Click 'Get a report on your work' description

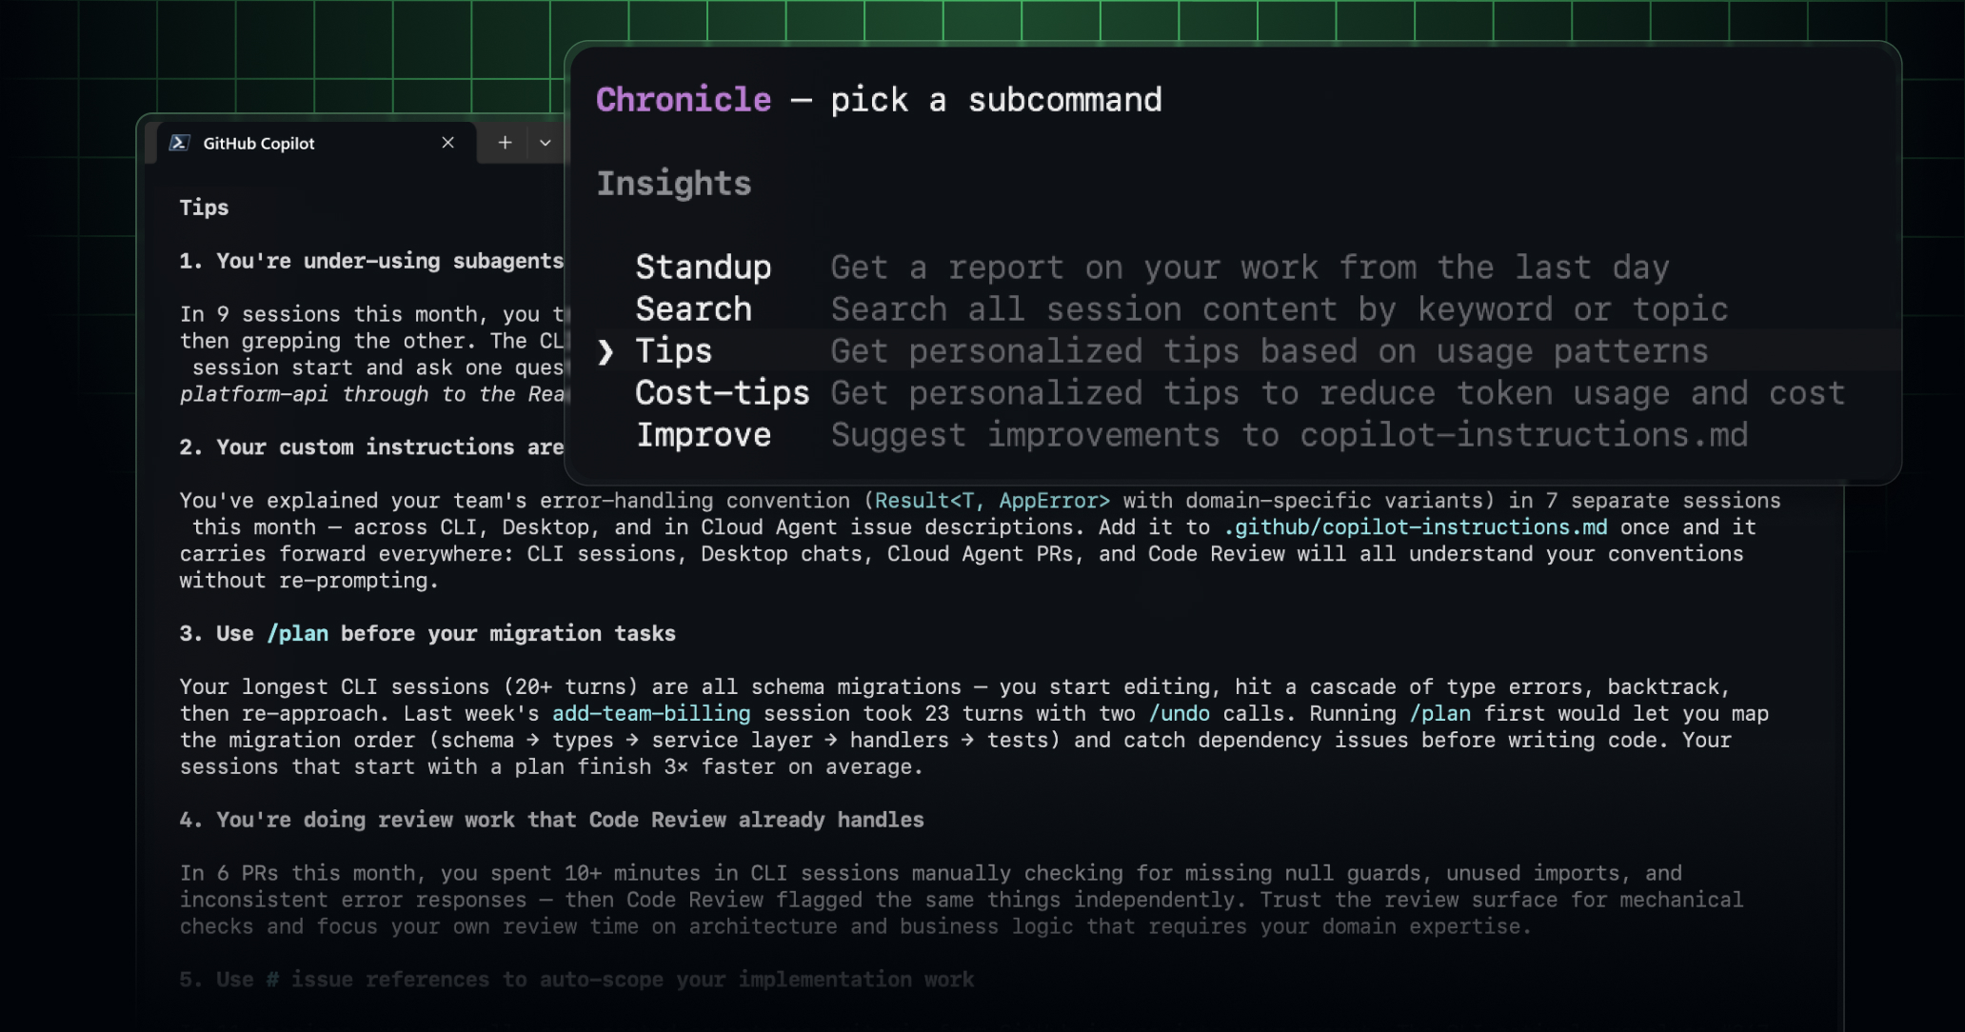(x=1250, y=268)
